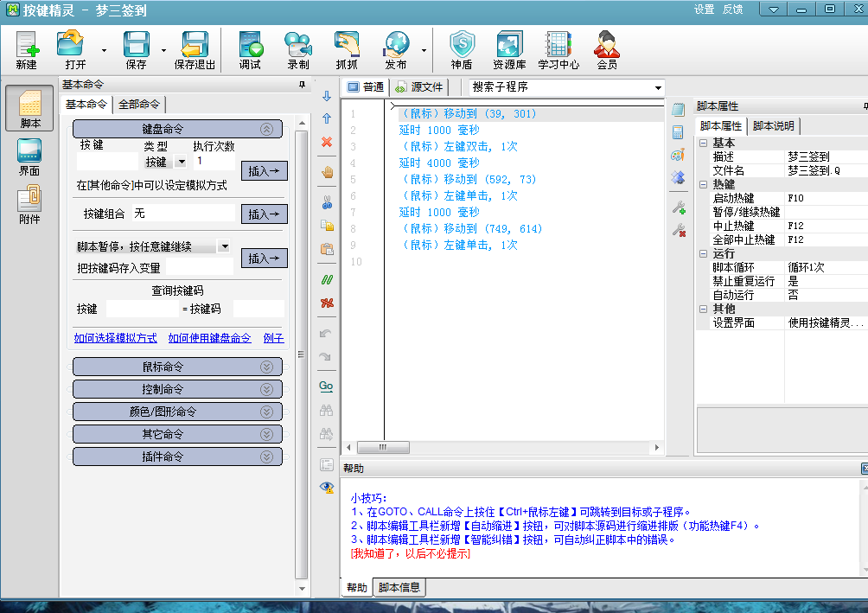Expand the 插件命令 section
Screen dimensions: 868x613
(x=267, y=457)
